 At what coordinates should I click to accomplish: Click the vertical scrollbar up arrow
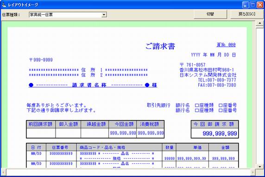click(260, 23)
